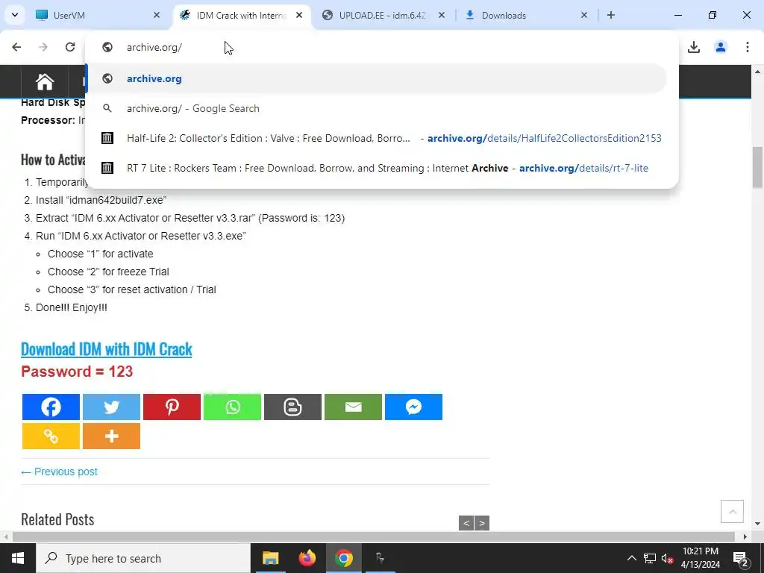Click the Windows search box
Screen dimensions: 764x573
click(x=143, y=558)
